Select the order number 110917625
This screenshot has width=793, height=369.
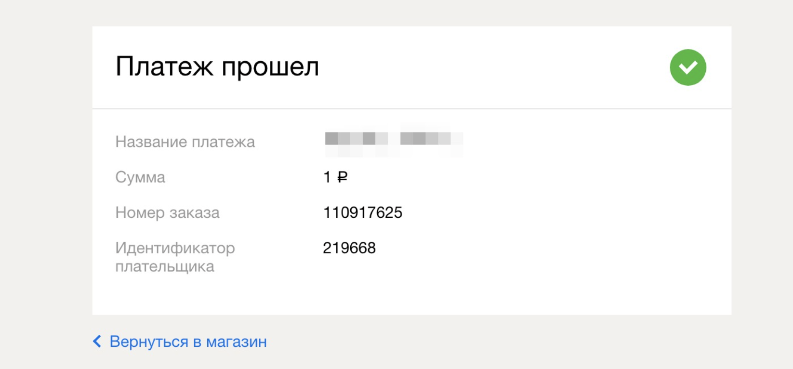(x=363, y=212)
